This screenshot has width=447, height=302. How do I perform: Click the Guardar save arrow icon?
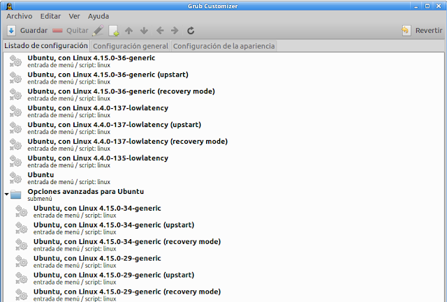tap(11, 31)
